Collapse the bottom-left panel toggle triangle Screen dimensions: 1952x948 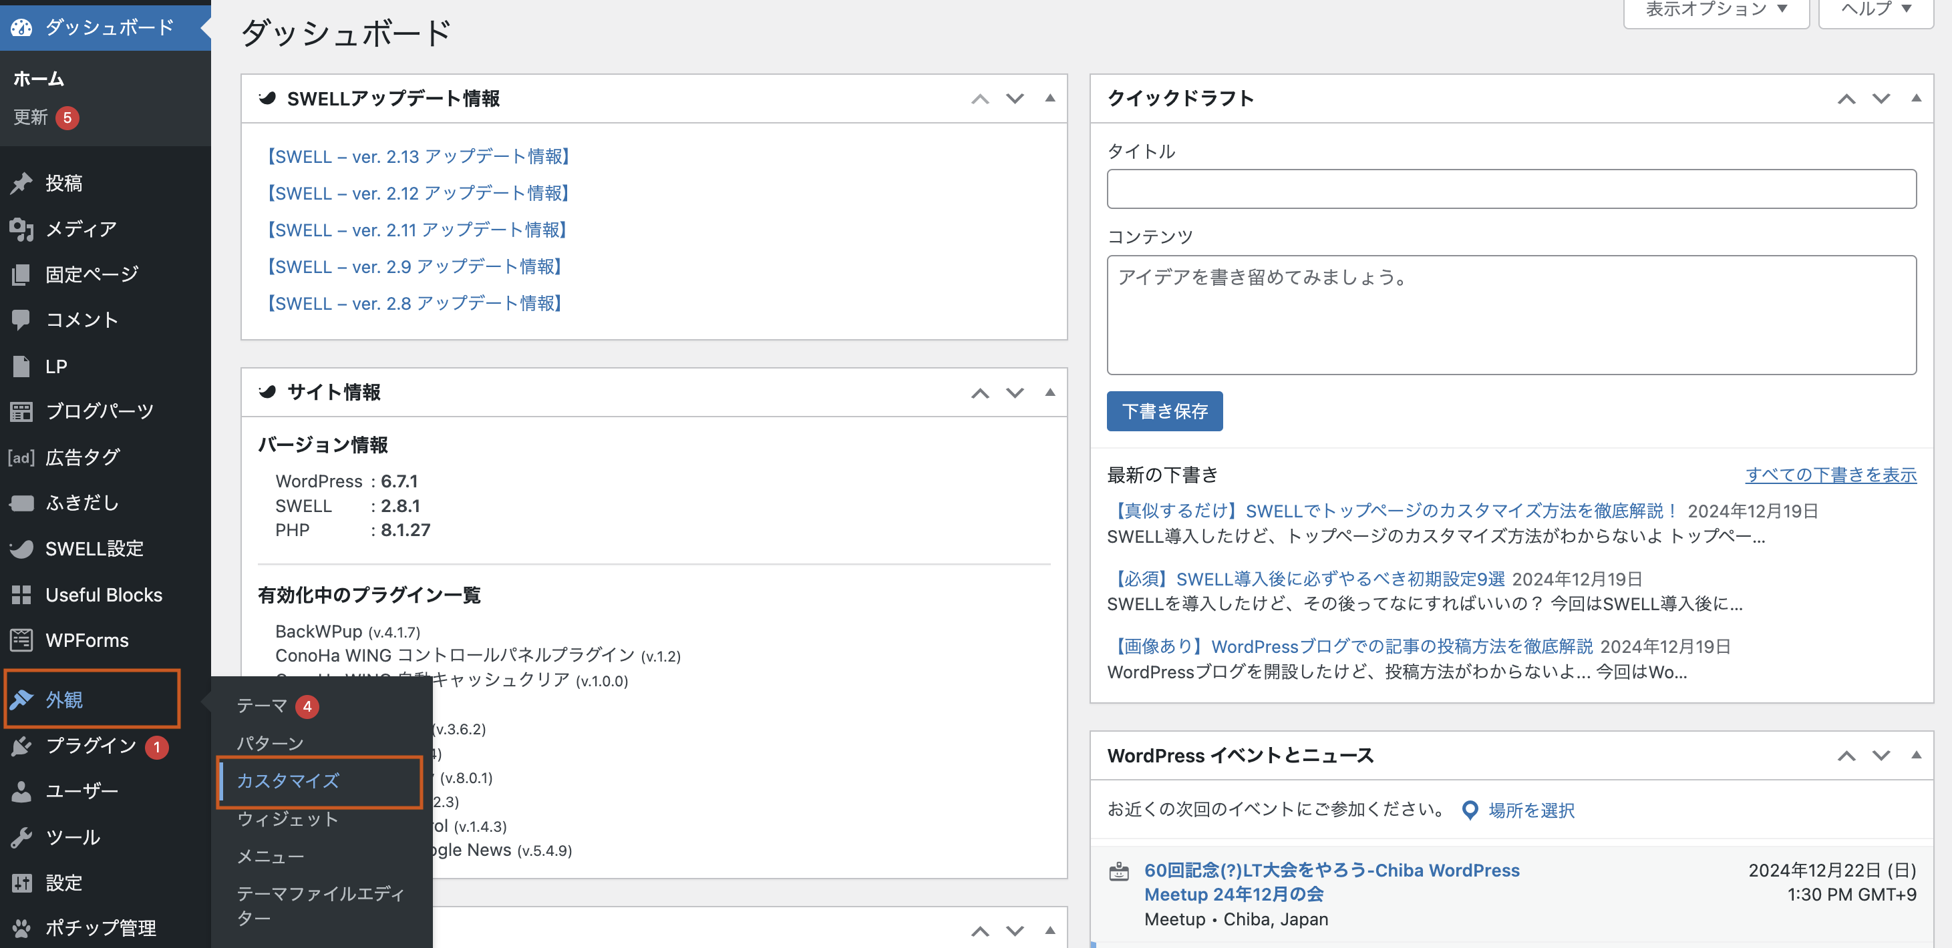[1049, 930]
